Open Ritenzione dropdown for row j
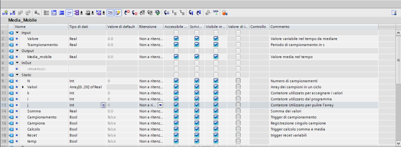This screenshot has height=147, width=401. point(160,105)
